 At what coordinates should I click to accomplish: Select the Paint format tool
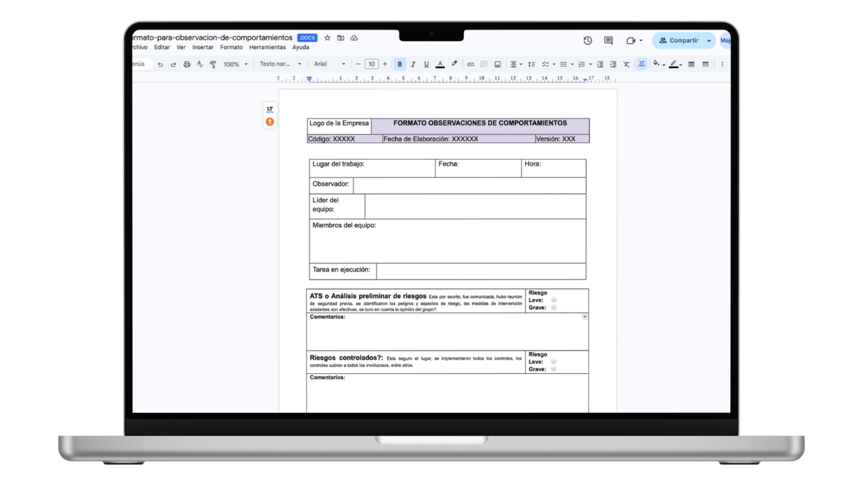(213, 64)
